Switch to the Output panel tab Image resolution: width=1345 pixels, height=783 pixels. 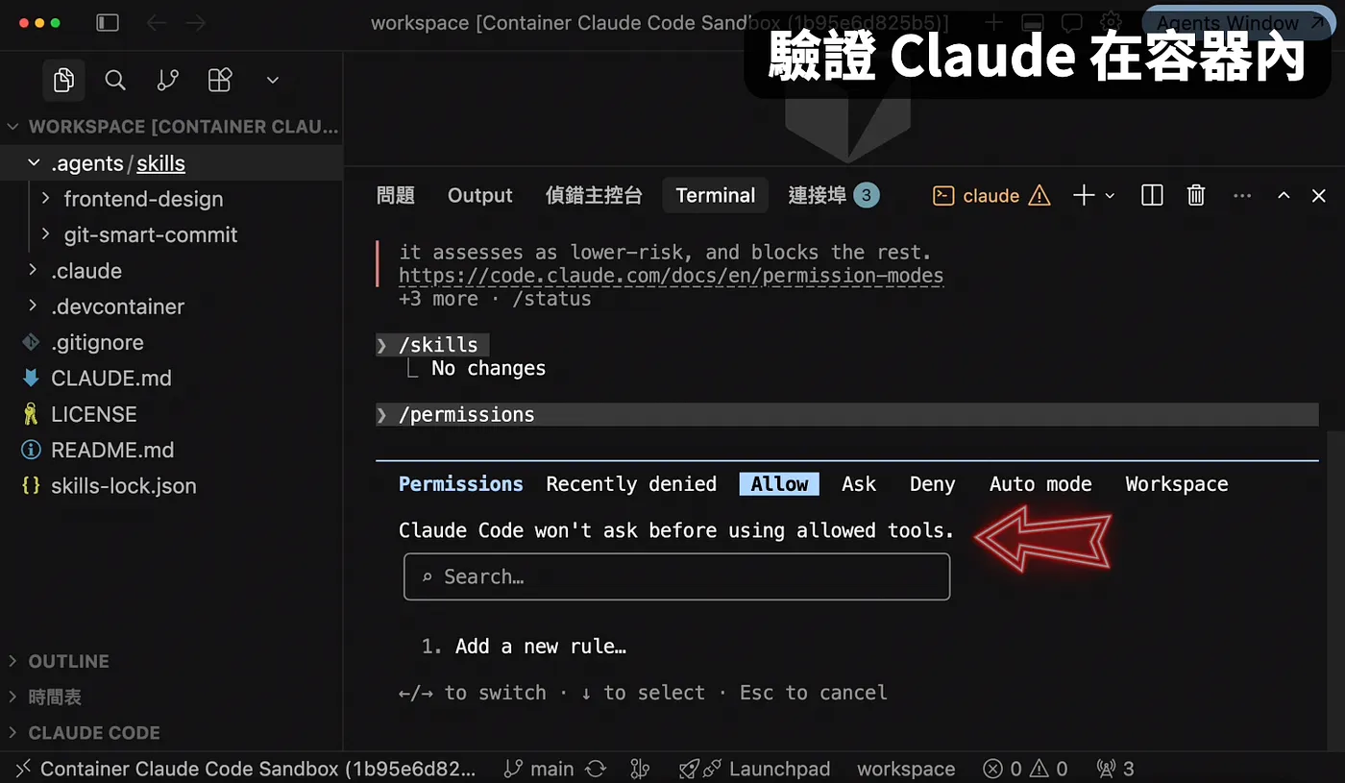click(x=479, y=196)
